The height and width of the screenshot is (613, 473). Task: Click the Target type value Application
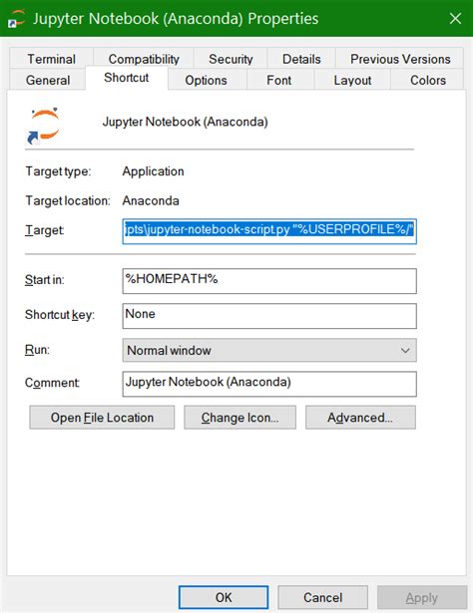coord(153,171)
